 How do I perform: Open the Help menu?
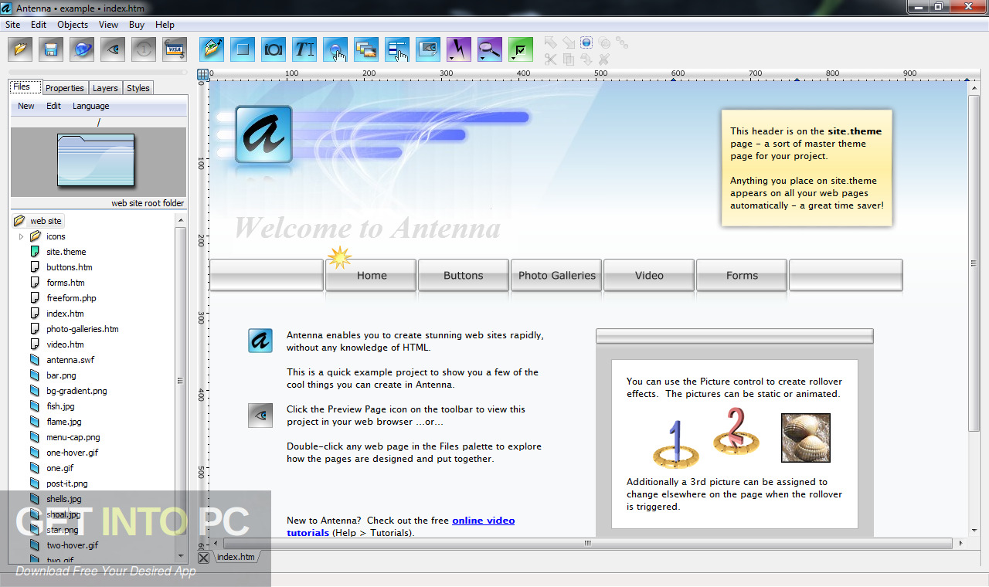pos(165,25)
